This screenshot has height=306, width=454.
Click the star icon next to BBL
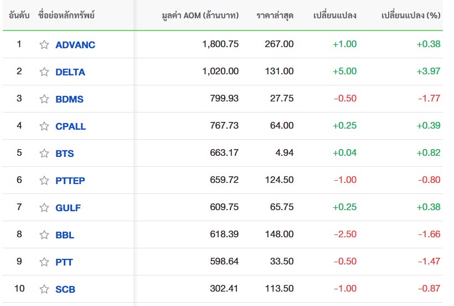tap(44, 235)
